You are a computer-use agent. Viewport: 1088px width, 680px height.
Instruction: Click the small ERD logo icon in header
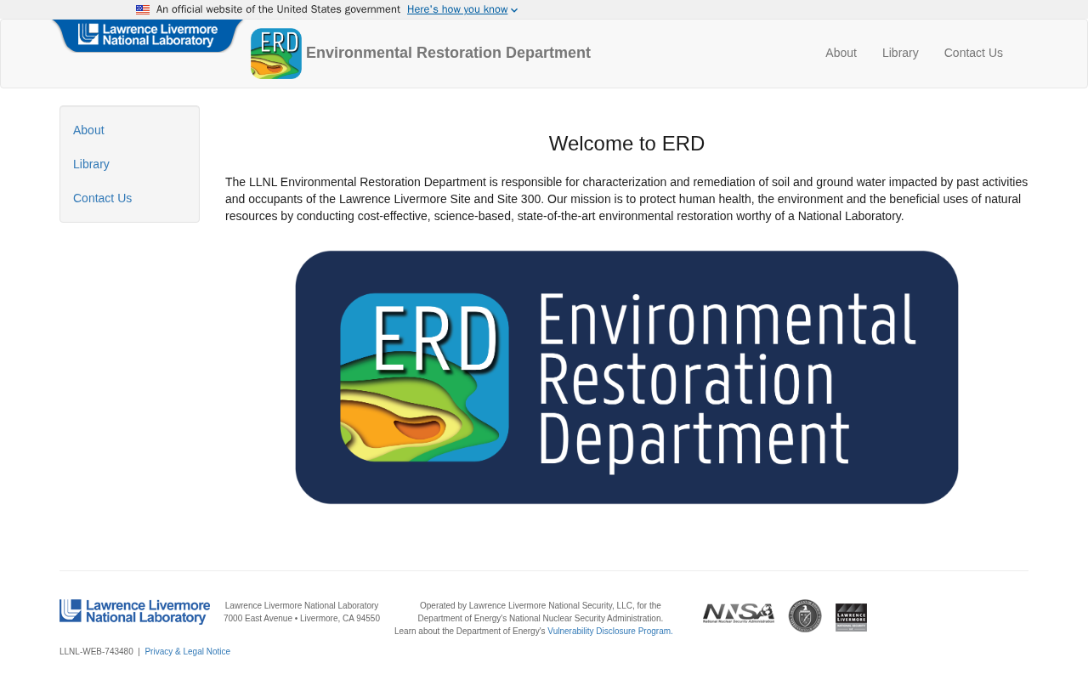276,54
